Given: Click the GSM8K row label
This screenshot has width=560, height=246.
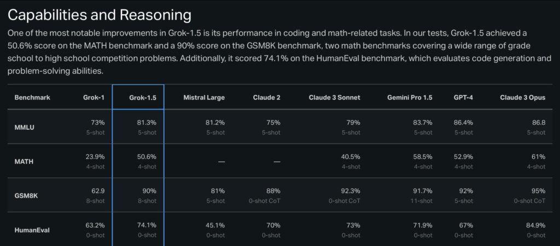Looking at the screenshot, I should point(26,195).
